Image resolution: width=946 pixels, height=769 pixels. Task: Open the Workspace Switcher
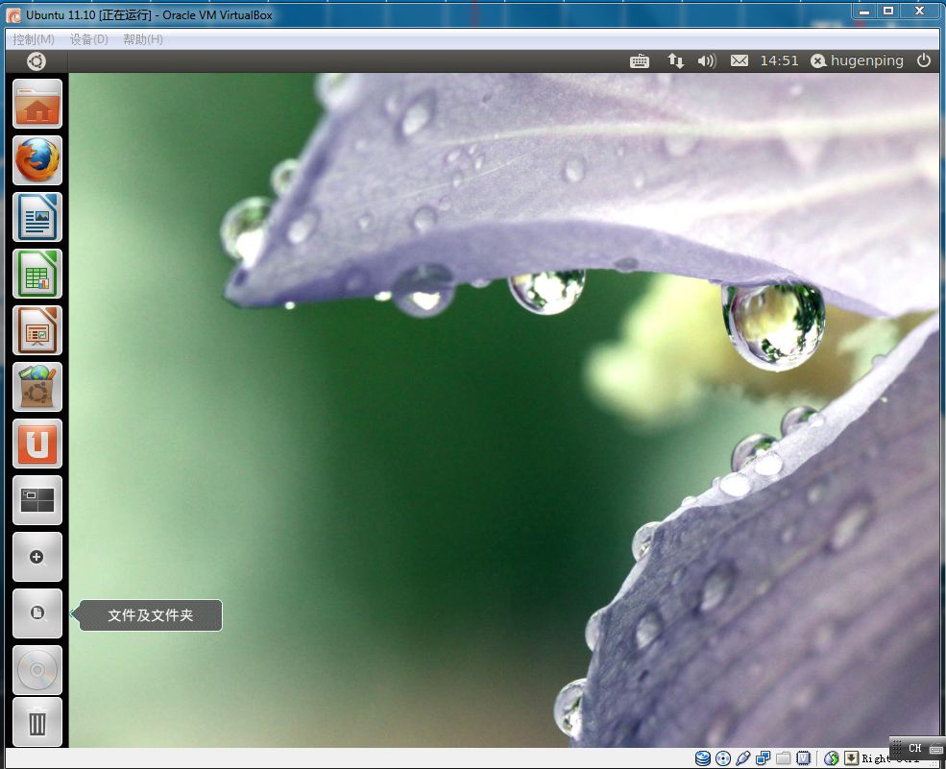[x=37, y=500]
